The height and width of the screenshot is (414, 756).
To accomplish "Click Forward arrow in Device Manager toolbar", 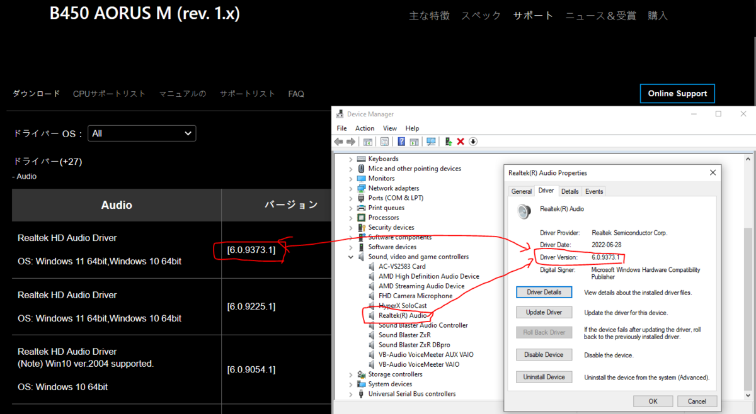I will point(351,142).
